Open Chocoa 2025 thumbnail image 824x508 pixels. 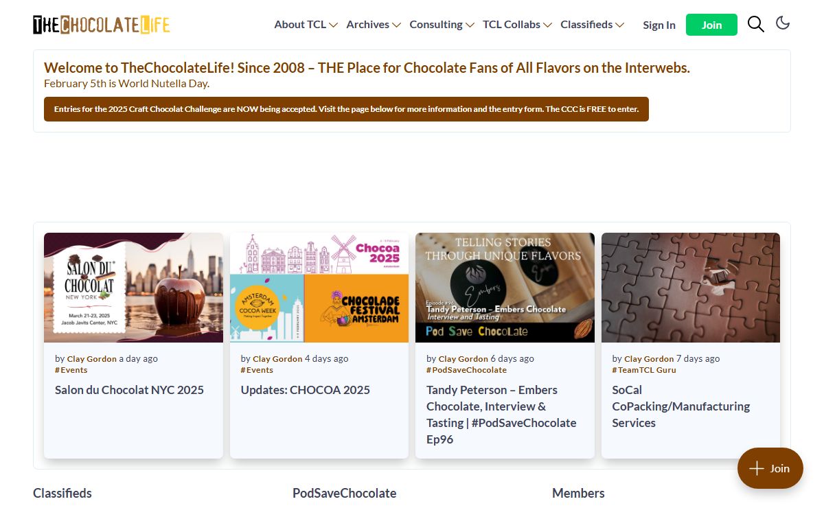tap(319, 288)
